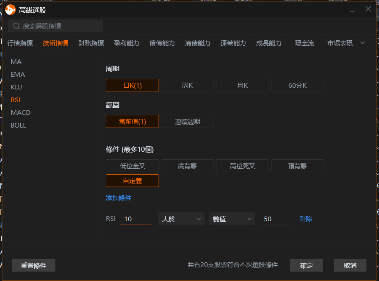The width and height of the screenshot is (379, 281).
Task: Click the 添加條件 link
Action: click(119, 198)
